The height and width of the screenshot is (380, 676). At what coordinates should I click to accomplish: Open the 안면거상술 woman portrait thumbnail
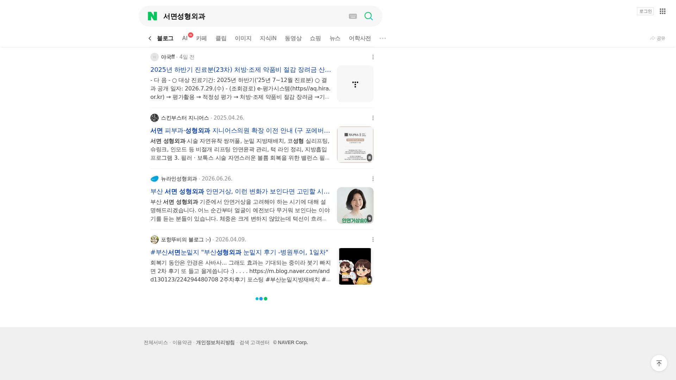(x=355, y=205)
